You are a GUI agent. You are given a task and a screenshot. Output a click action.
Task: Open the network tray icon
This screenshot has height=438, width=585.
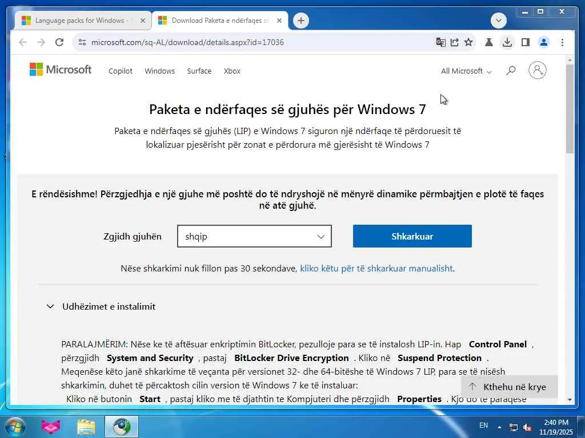[514, 427]
